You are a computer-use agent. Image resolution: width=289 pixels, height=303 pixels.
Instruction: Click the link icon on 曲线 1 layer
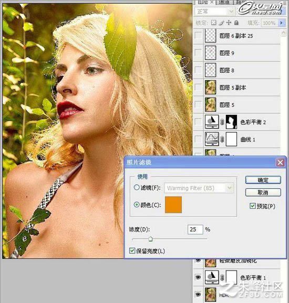222,139
